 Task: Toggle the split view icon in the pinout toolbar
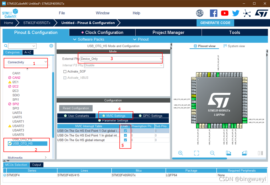pos(260,153)
